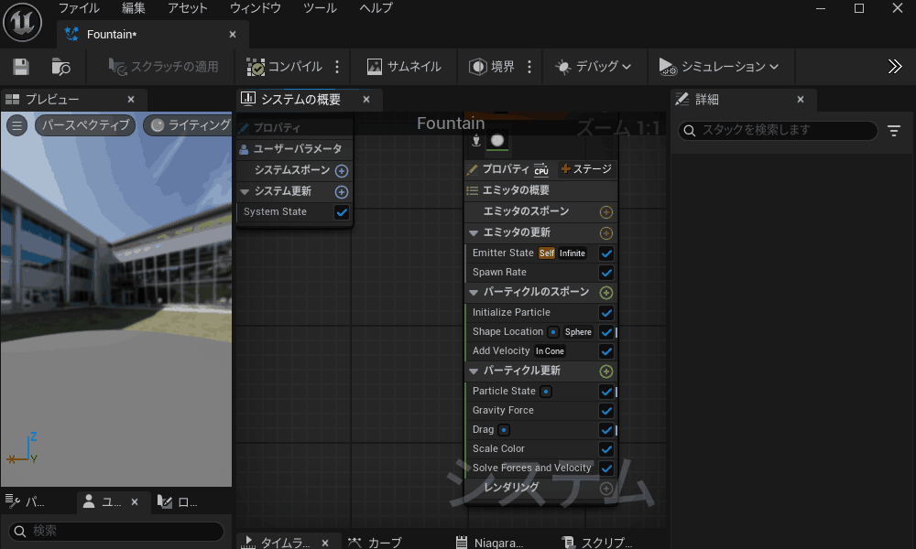Collapse the パーティクル更新 section
916x549 pixels.
[x=474, y=371]
